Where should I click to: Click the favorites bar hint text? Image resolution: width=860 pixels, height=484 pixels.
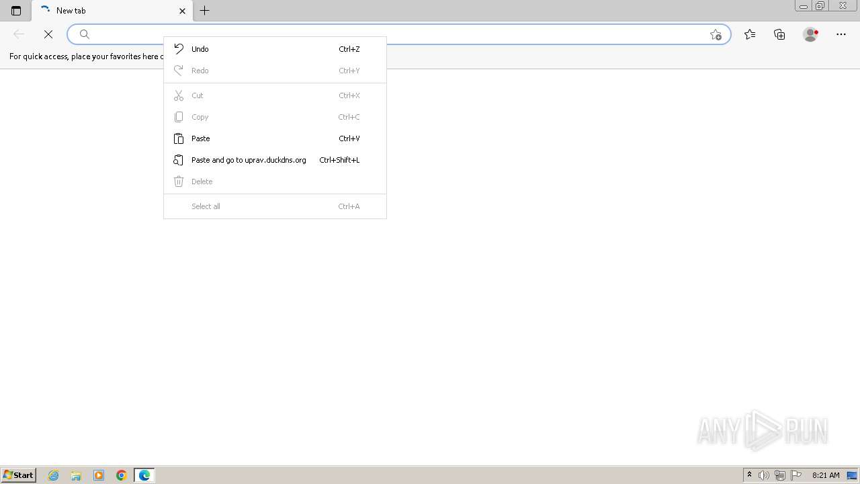(87, 56)
